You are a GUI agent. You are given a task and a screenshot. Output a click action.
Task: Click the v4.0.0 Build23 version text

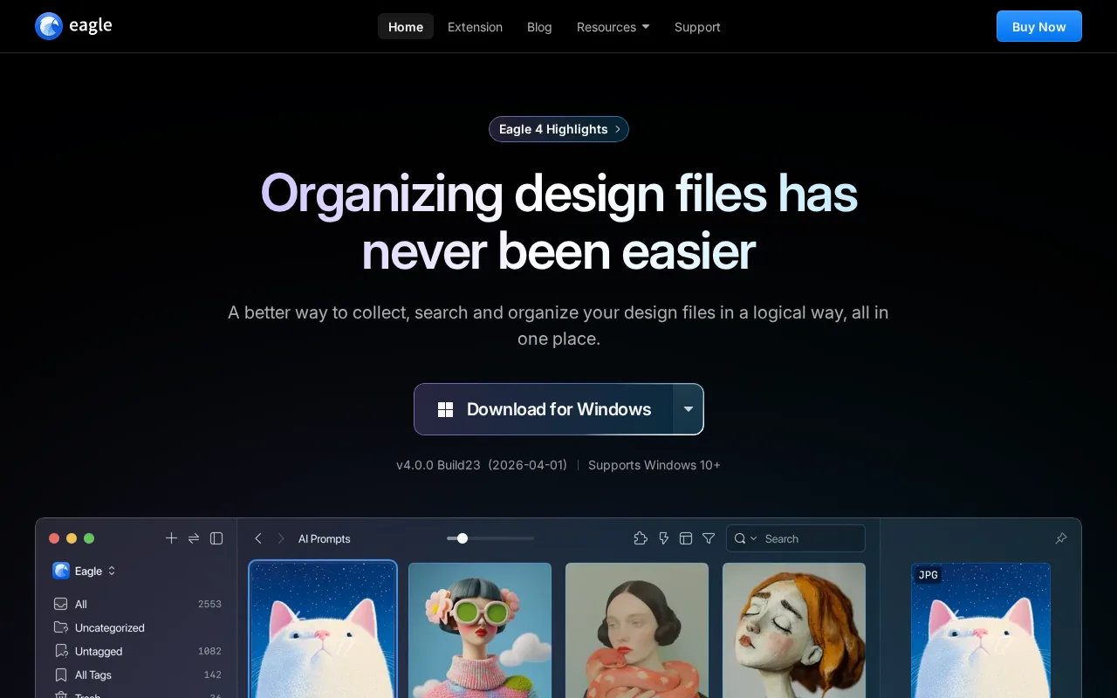click(438, 465)
